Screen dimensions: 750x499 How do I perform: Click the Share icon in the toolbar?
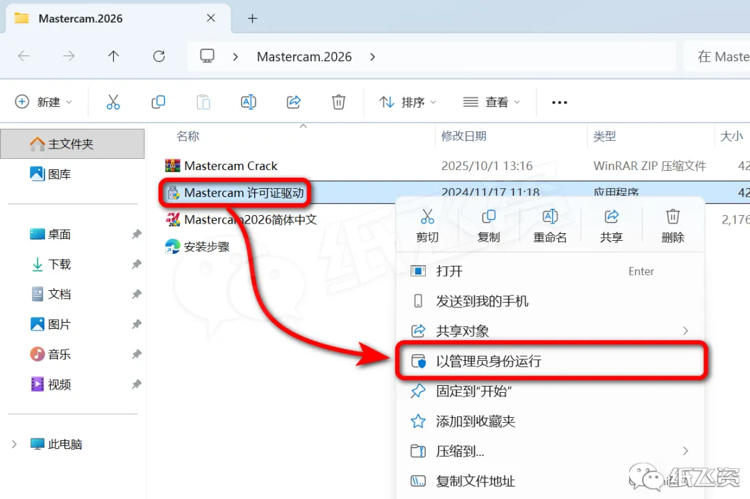coord(293,102)
